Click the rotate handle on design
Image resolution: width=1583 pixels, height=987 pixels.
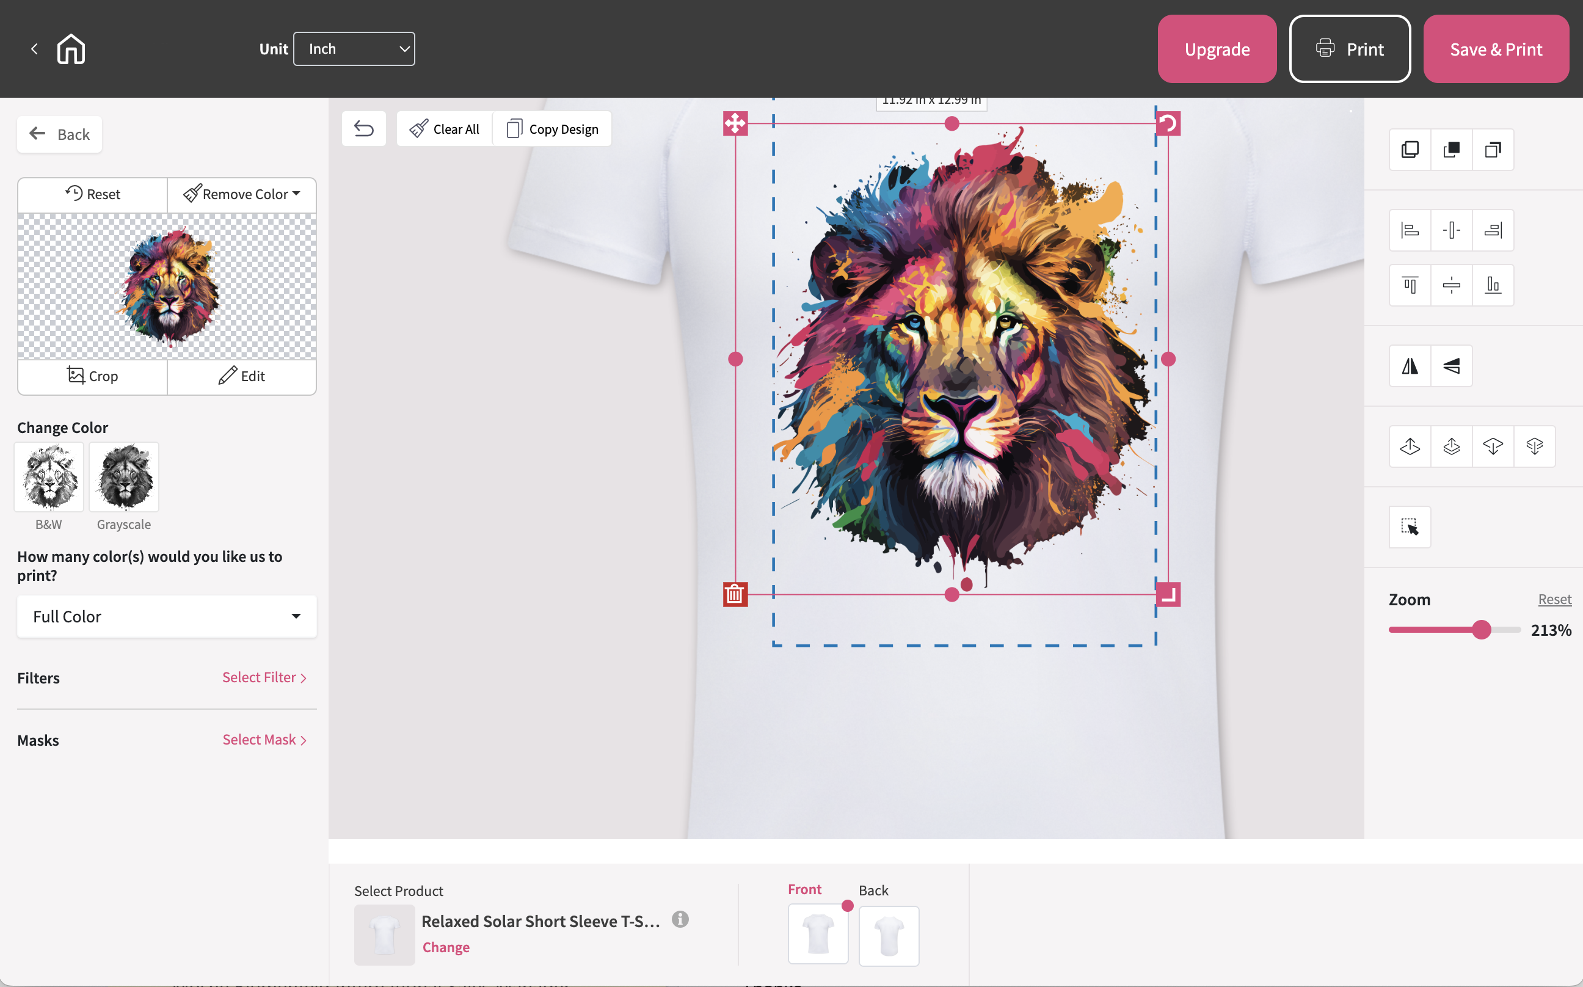coord(1168,123)
